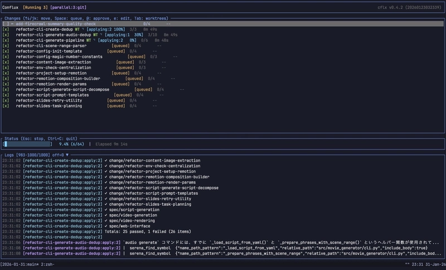Viewport: 446px width, 270px height.
Task: Select refactor-slides-task-planning change row name
Action: 49,106
